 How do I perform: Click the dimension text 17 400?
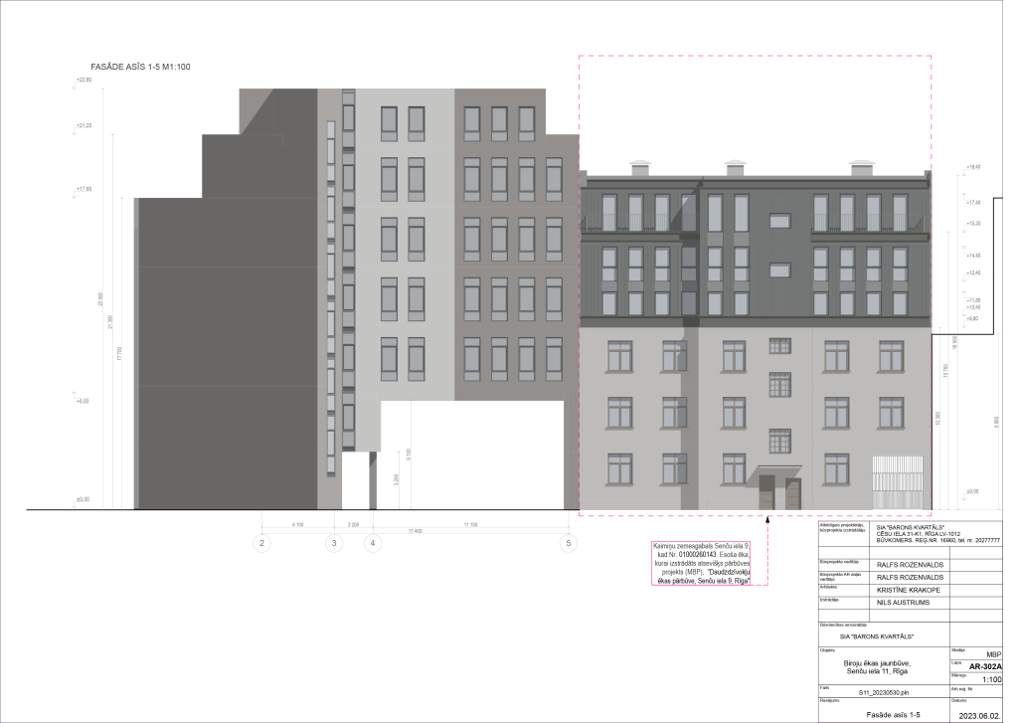pyautogui.click(x=417, y=531)
